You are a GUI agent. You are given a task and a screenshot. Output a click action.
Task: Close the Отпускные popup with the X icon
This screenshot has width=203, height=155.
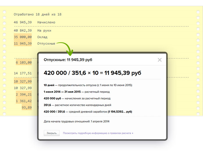(x=159, y=60)
